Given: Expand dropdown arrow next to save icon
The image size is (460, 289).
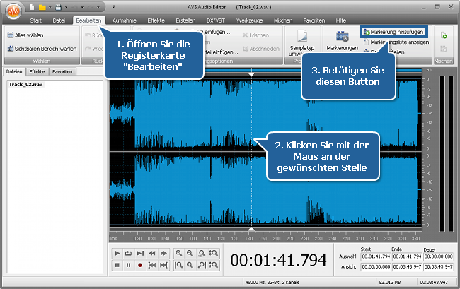Looking at the screenshot, I should [66, 7].
